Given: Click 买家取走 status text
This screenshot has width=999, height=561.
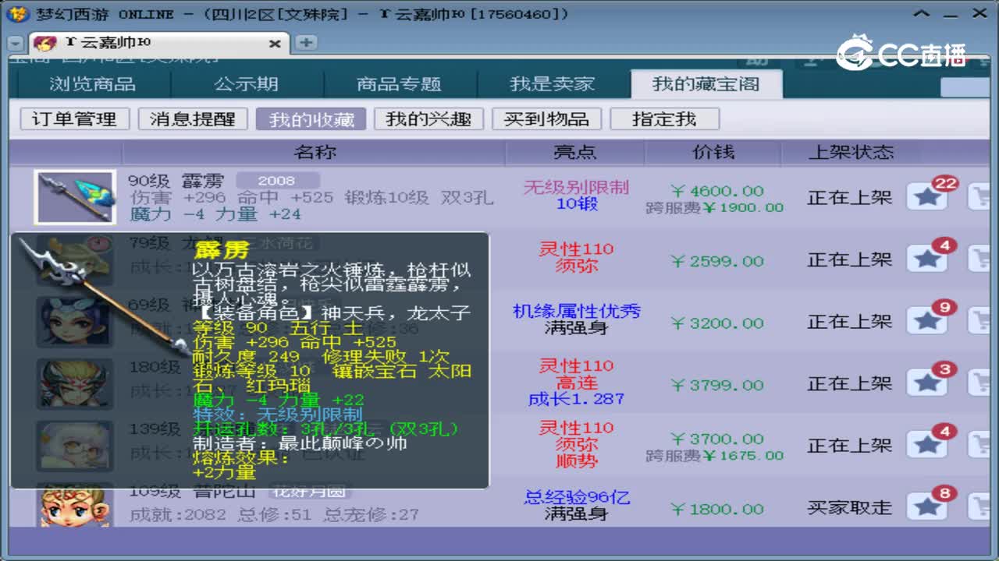Looking at the screenshot, I should click(849, 508).
